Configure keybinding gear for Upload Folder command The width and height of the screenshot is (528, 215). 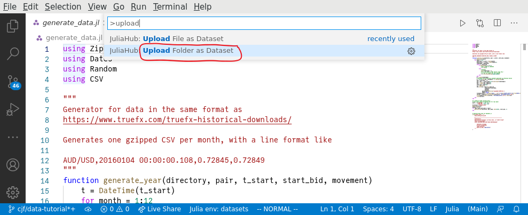tap(411, 51)
